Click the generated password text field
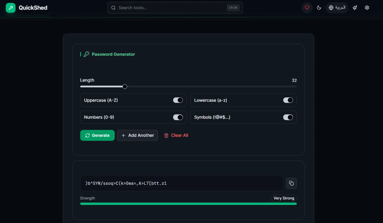Screen dimensions: 383x223 (x=182, y=183)
